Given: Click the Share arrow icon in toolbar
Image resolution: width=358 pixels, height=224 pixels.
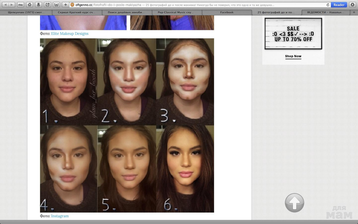Looking at the screenshot, I should click(x=48, y=5).
